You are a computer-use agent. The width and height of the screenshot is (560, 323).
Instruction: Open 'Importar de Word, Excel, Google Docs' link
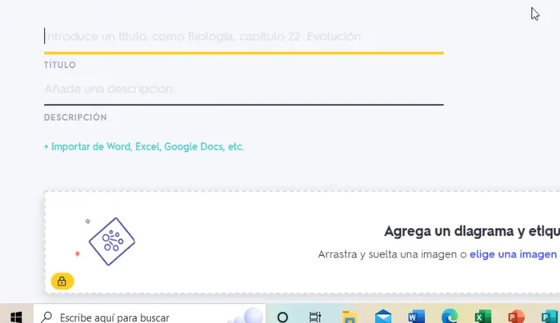pyautogui.click(x=144, y=146)
